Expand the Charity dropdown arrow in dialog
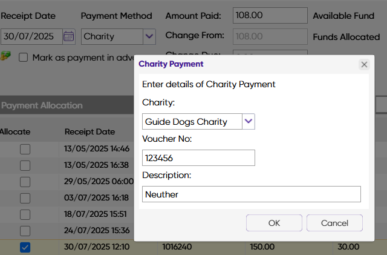The image size is (387, 255). click(x=249, y=122)
